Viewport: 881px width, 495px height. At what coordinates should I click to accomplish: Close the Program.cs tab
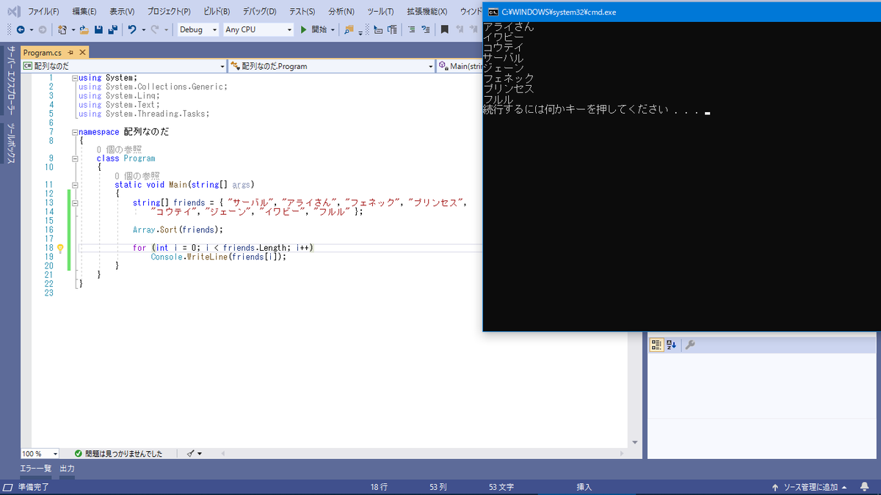[x=82, y=53]
